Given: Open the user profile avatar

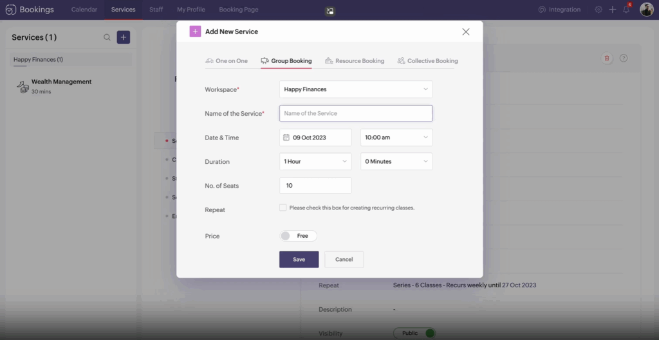Looking at the screenshot, I should (x=646, y=10).
